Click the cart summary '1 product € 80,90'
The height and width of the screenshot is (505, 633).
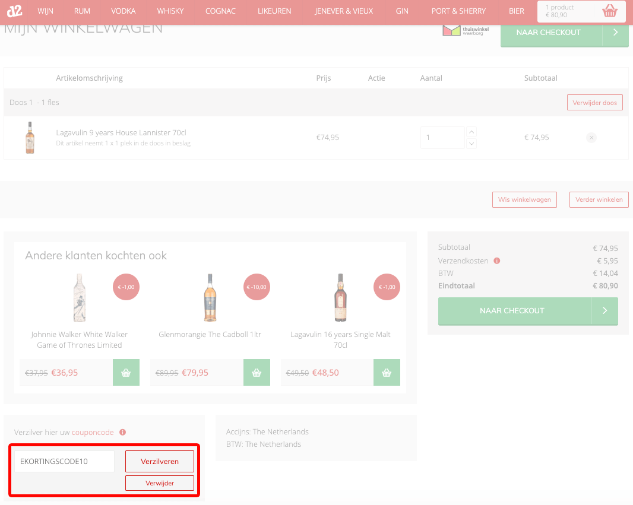click(559, 11)
